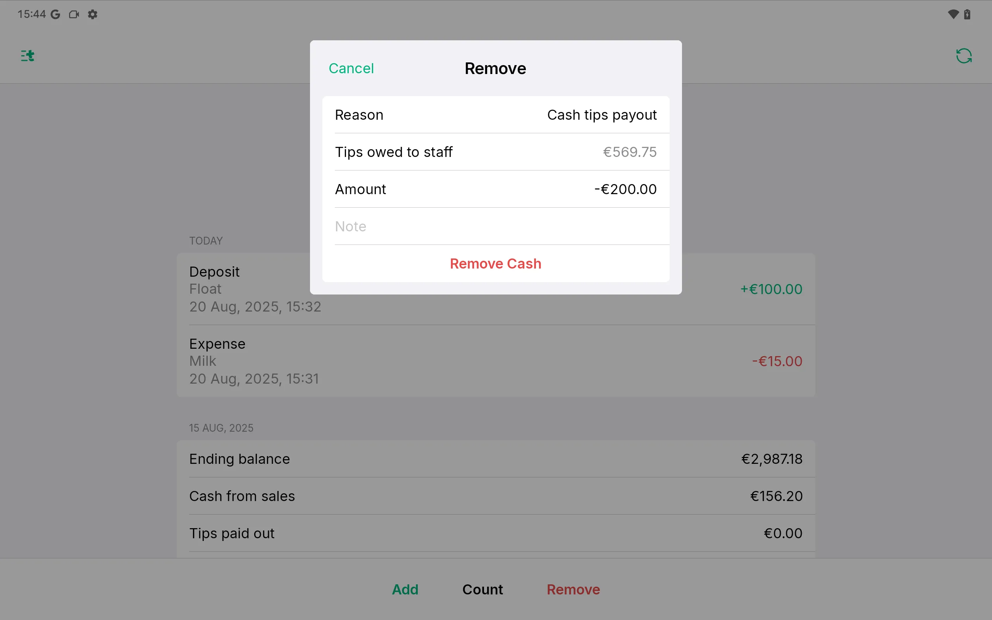Switch to the Count action in bottom bar

tap(482, 589)
